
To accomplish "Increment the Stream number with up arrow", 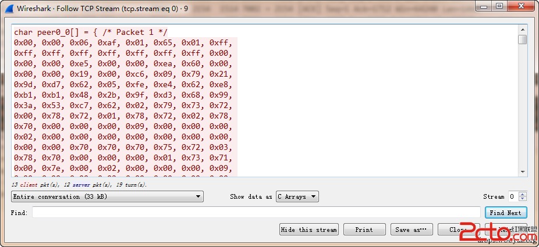I will click(x=522, y=194).
